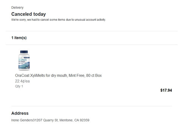
Task: Click the Canceled today heading
Action: pos(28,14)
